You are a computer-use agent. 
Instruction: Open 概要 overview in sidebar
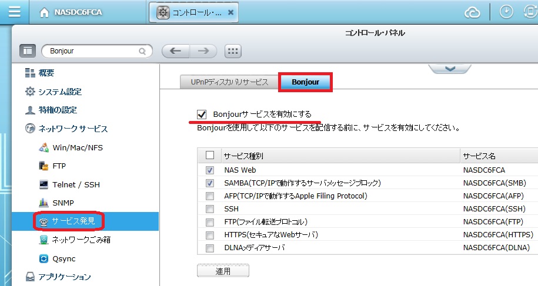39,73
